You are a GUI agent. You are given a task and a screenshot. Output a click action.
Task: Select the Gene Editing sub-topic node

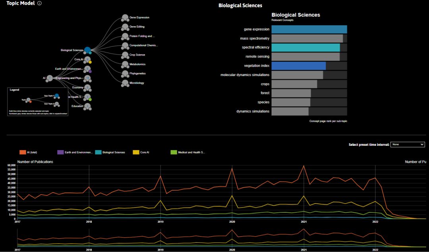125,27
